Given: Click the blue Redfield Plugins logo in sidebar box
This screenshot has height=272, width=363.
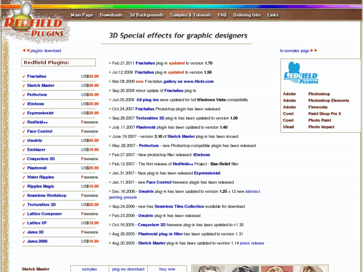Looking at the screenshot, I should pyautogui.click(x=301, y=73).
